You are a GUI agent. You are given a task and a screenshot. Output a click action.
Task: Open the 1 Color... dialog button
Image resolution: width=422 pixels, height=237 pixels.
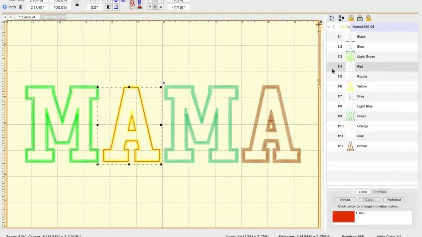tap(369, 200)
